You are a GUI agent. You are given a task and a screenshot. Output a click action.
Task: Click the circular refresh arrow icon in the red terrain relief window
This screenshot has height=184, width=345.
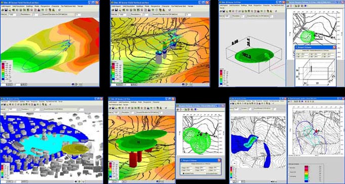click(x=59, y=10)
